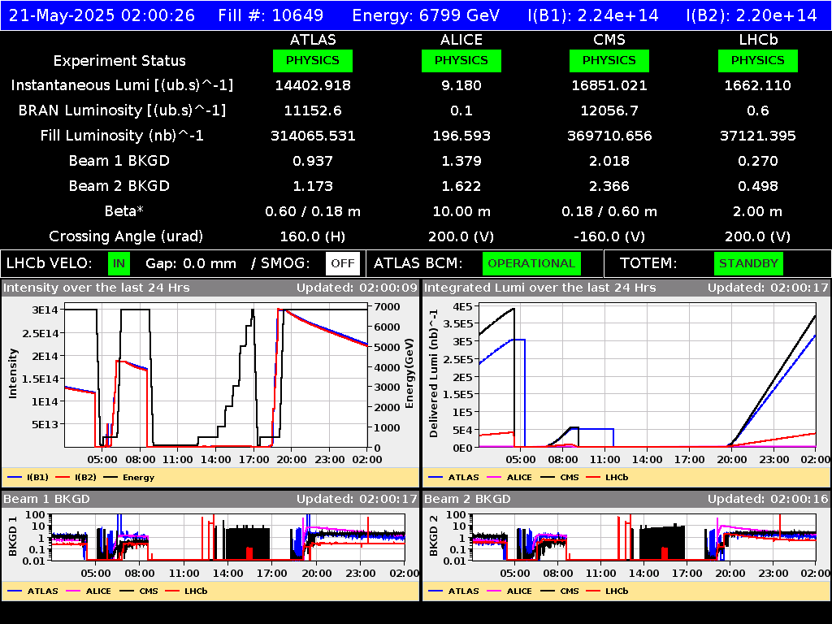Select ALICE instantaneous lumi value 9.180
Viewport: 832px width, 624px height.
click(x=461, y=85)
